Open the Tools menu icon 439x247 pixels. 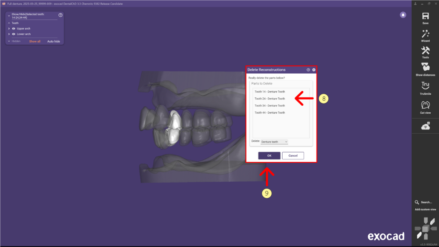click(x=425, y=50)
